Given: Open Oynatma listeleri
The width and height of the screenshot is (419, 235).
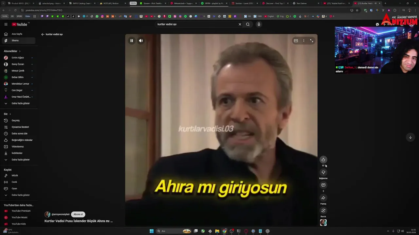Looking at the screenshot, I should [x=19, y=127].
